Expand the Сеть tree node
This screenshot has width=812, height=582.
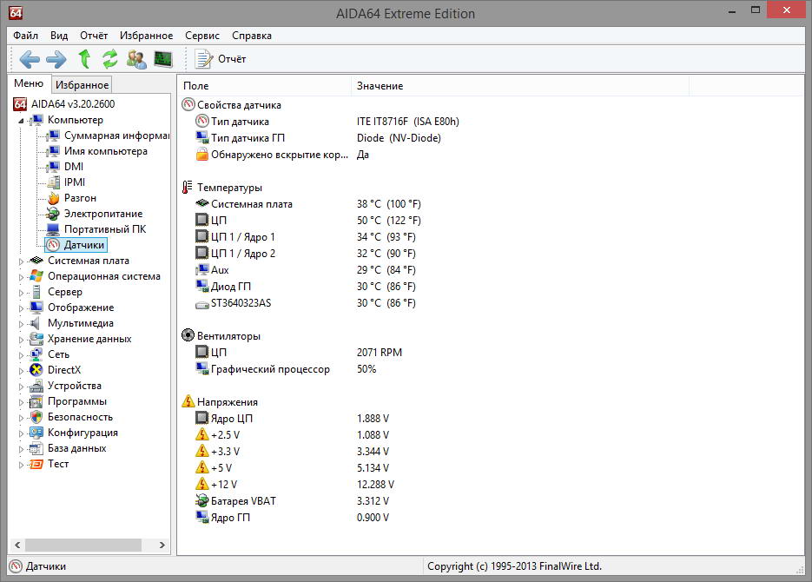(21, 355)
